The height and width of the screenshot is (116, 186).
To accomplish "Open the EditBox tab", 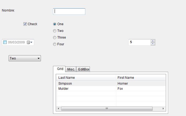I will (83, 69).
